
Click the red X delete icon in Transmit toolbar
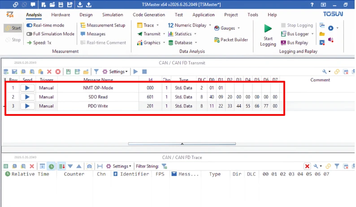click(x=49, y=72)
